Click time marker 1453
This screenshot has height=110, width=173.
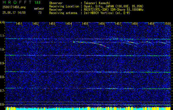52,23
